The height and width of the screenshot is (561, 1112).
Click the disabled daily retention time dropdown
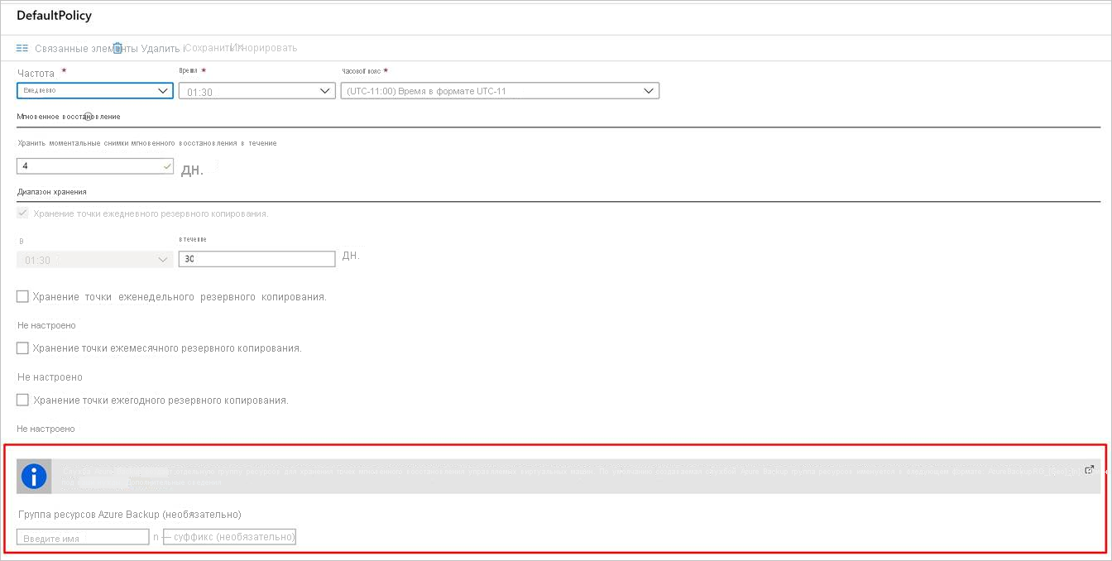tap(94, 260)
